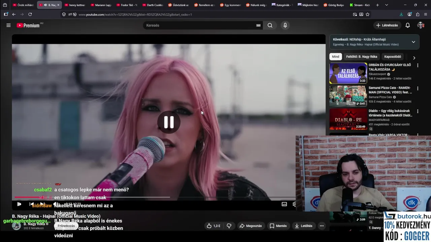431x242 pixels.
Task: Open workspaces icon left of back arrow
Action: pos(6,14)
